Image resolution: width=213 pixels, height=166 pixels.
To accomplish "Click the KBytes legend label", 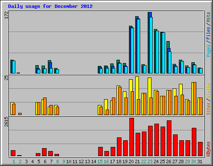I will tap(208, 149).
